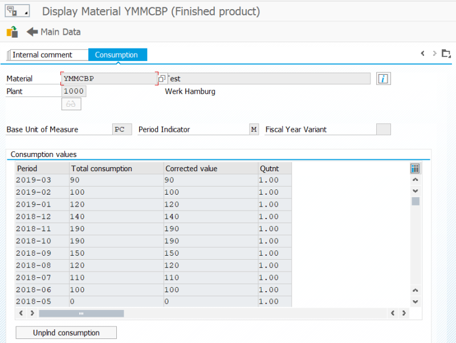Select the period cell 2018-08

42,265
